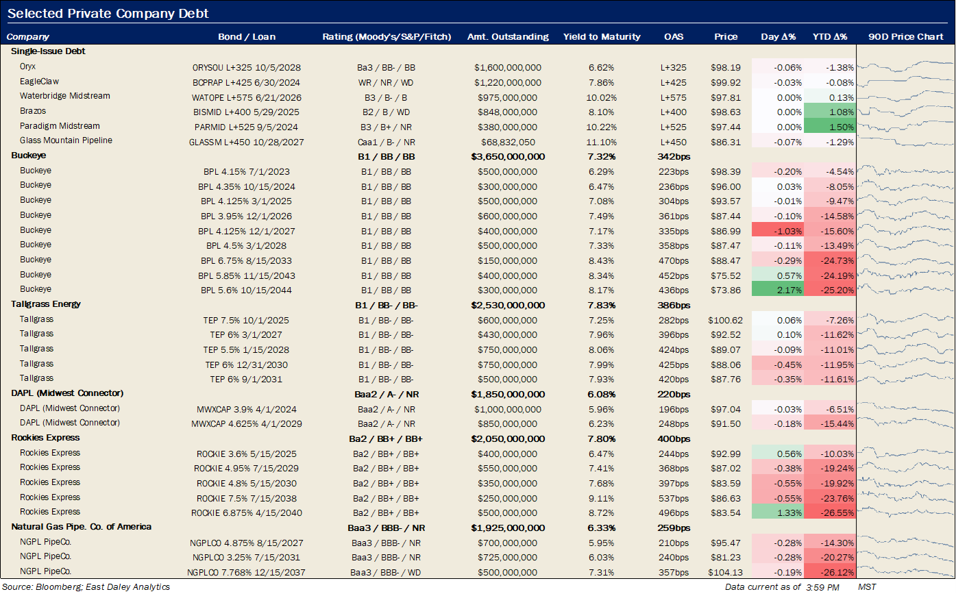The height and width of the screenshot is (594, 956).
Task: Click the Waterbridge Midstream company name
Action: point(64,96)
